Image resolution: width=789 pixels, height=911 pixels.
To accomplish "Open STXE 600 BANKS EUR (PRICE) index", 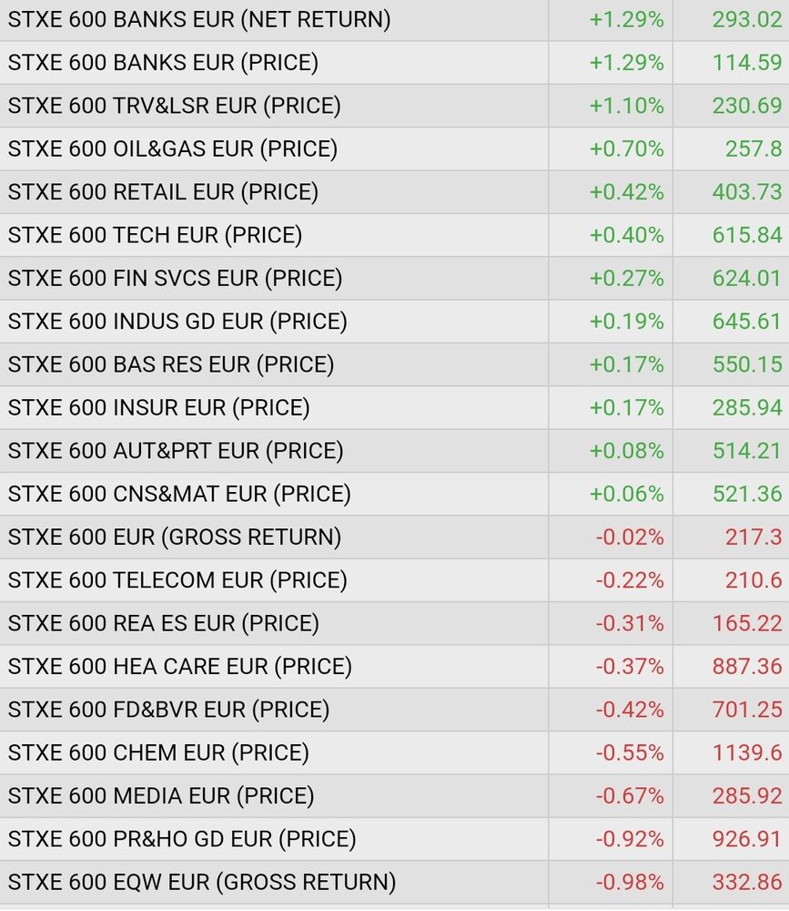I will tap(164, 63).
